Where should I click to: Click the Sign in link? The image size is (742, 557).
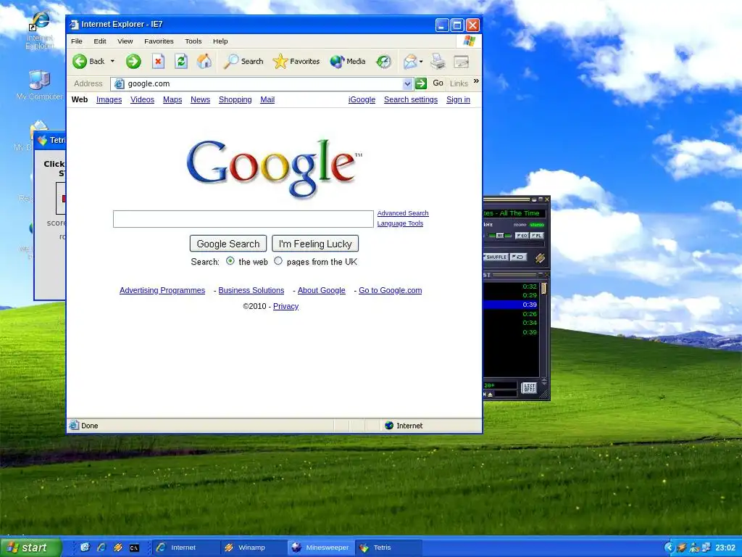(x=458, y=99)
